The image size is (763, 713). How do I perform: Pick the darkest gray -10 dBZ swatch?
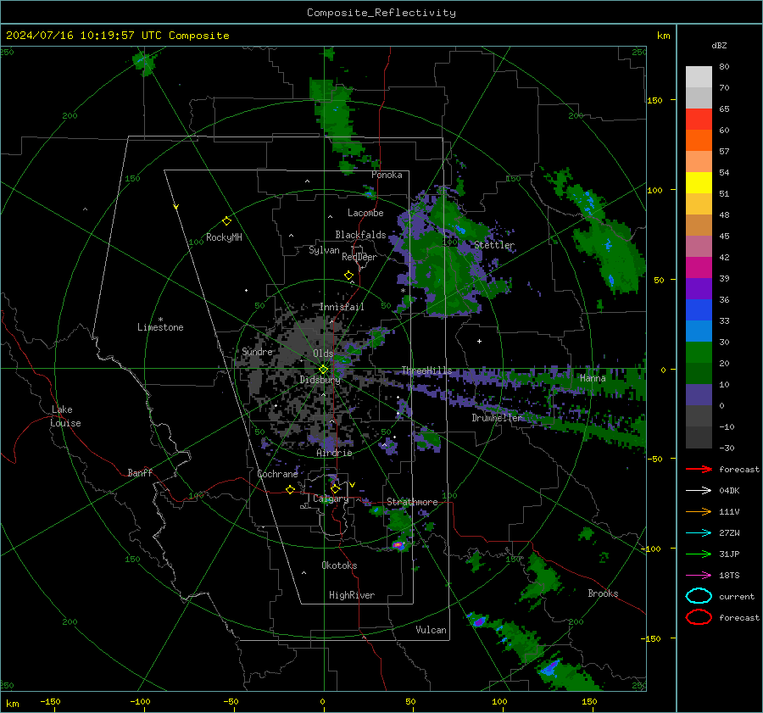(699, 437)
